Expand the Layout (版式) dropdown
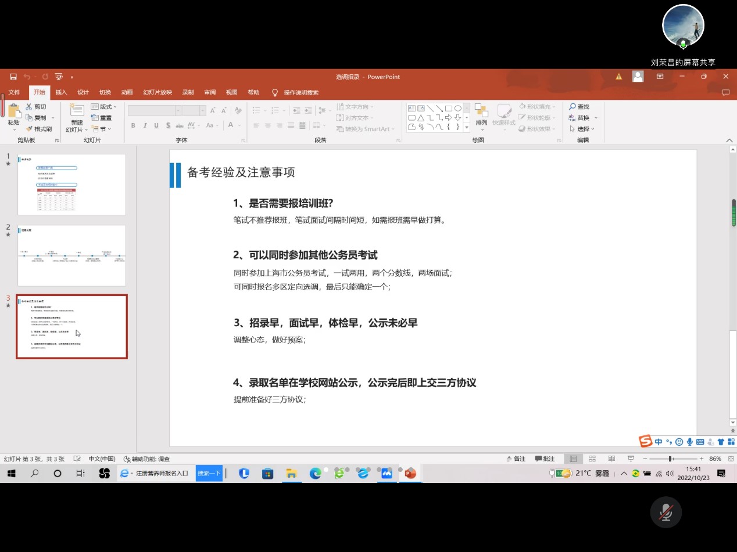Screen dimensions: 737x552 [x=104, y=107]
